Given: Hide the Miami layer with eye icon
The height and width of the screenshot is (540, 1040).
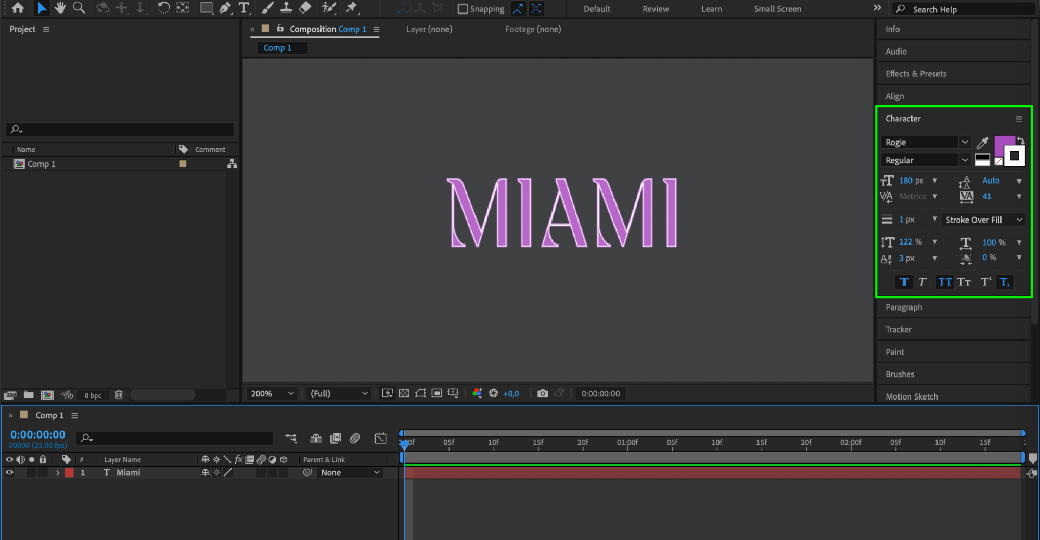Looking at the screenshot, I should pyautogui.click(x=9, y=473).
